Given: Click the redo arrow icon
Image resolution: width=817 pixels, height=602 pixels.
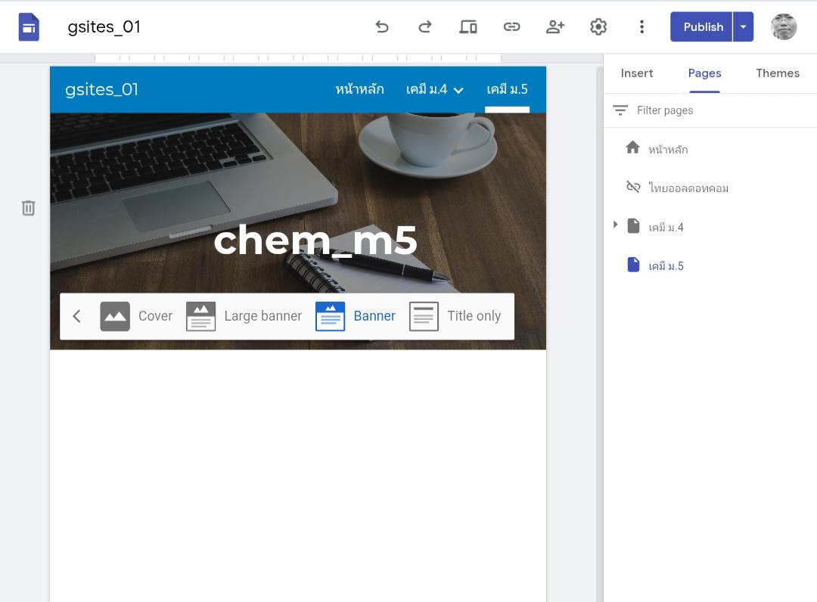Looking at the screenshot, I should (425, 27).
